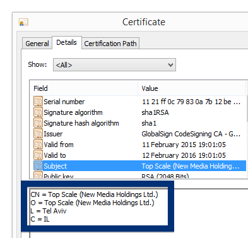The width and height of the screenshot is (248, 238).
Task: Select the Signature algorithm row
Action: 138,112
